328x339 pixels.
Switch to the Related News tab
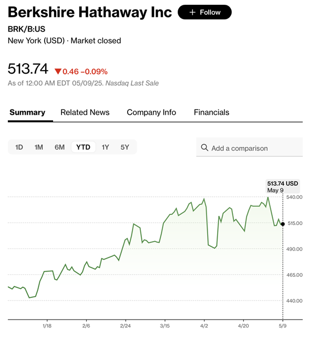click(x=85, y=112)
